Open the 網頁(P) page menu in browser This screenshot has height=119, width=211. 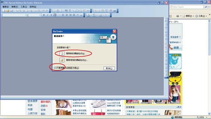189,16
